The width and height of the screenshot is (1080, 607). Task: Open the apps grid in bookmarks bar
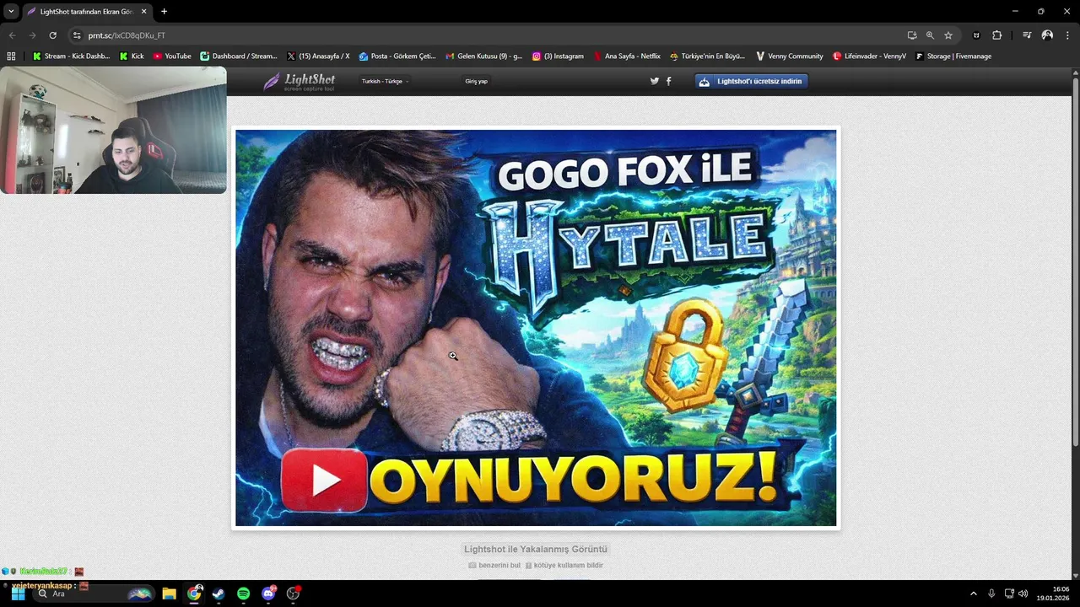point(11,56)
